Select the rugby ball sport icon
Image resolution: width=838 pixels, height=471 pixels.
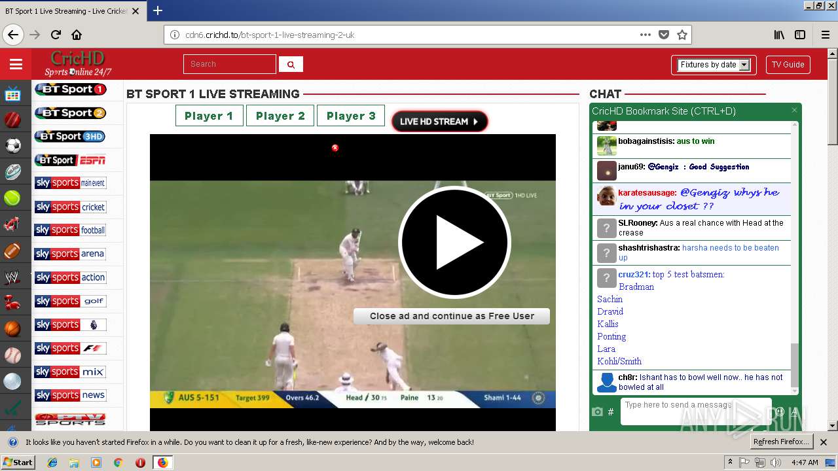[x=12, y=172]
